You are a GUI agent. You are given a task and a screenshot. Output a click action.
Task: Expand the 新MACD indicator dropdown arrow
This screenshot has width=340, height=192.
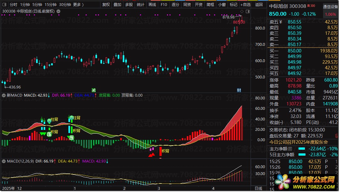coord(3,95)
